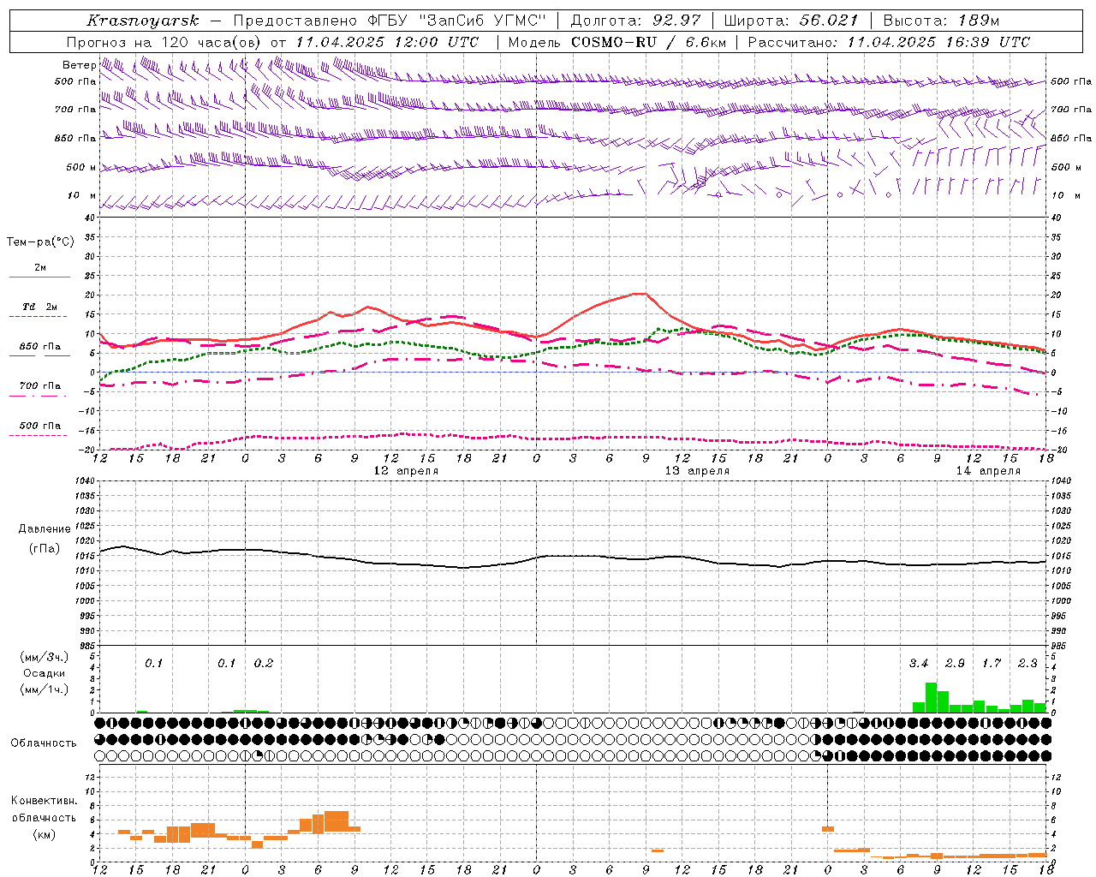Click the "Долгота: 92.97" header value
1096x877 pixels.
pos(635,21)
